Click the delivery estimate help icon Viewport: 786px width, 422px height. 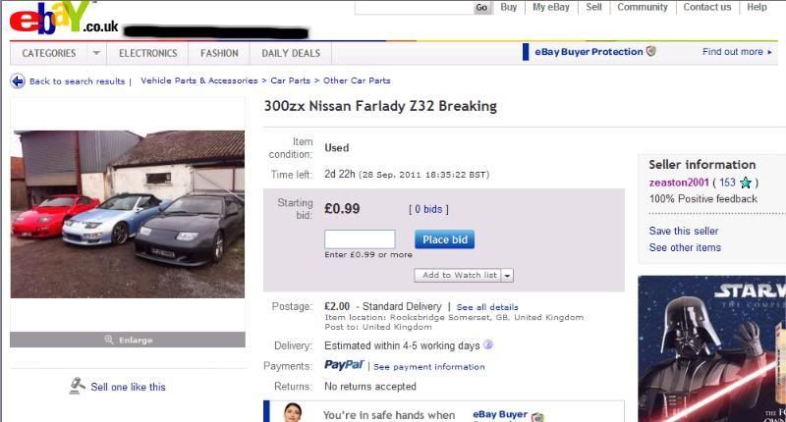pyautogui.click(x=488, y=345)
